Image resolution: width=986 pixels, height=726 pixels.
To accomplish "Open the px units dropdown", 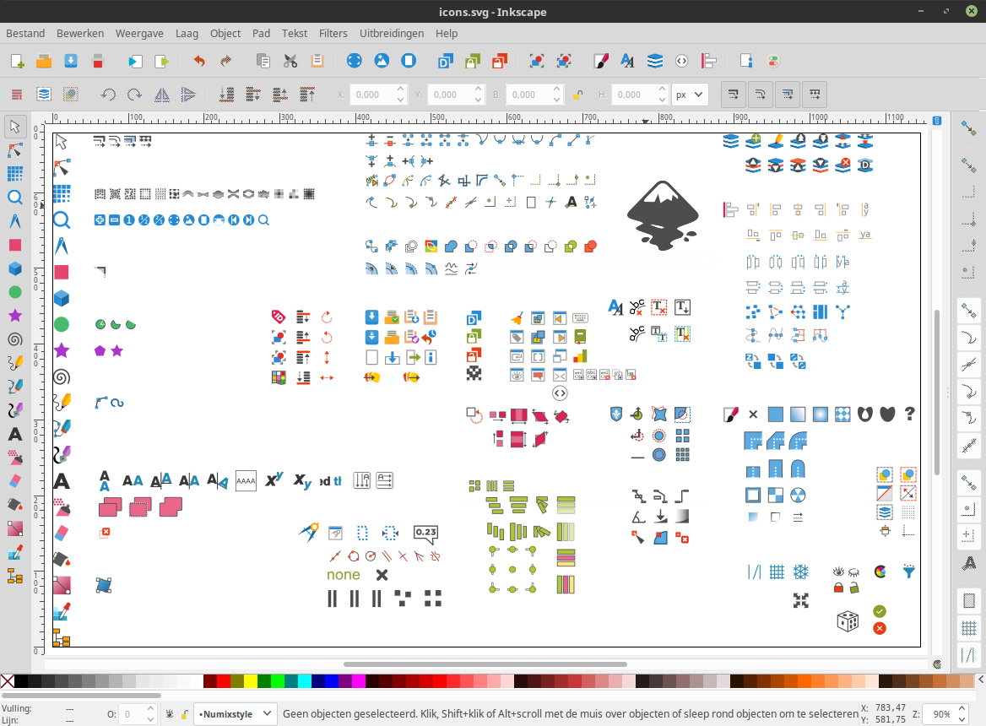I will [690, 95].
